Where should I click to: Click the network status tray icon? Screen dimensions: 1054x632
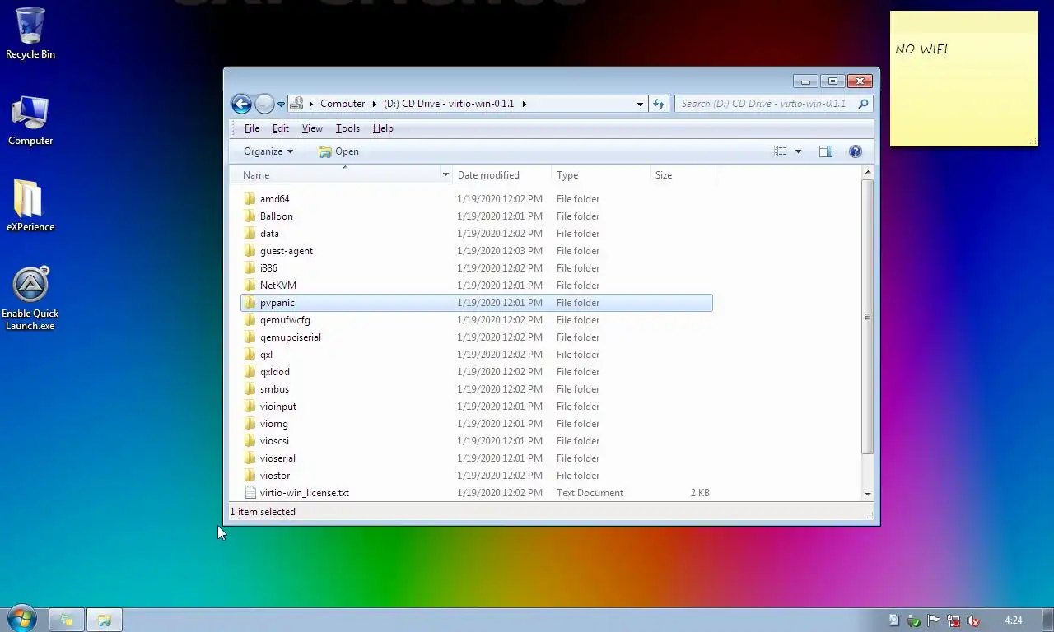point(954,620)
